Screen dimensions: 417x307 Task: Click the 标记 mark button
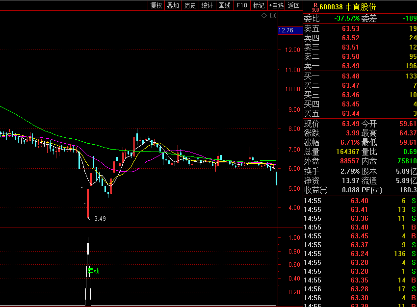pos(258,5)
